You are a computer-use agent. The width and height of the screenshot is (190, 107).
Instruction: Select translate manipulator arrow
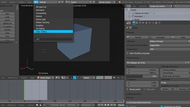(x=75, y=78)
